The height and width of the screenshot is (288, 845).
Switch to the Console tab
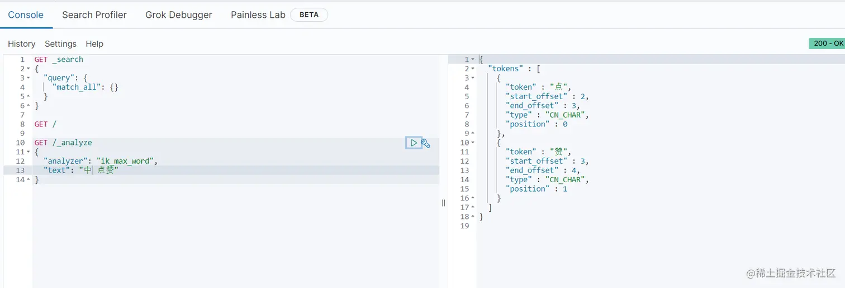click(x=26, y=15)
